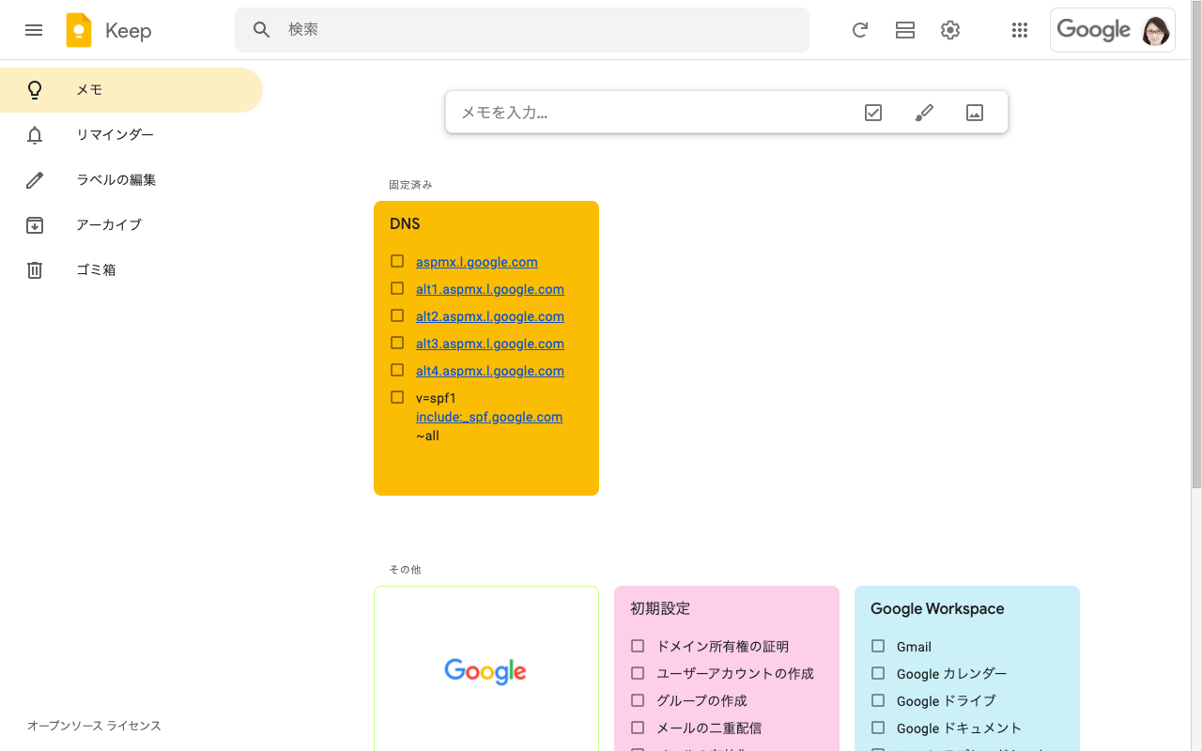The image size is (1202, 751).
Task: Click the Keep lightbulb logo
Action: [79, 30]
